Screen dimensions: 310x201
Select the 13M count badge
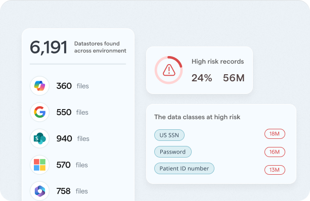click(x=275, y=170)
